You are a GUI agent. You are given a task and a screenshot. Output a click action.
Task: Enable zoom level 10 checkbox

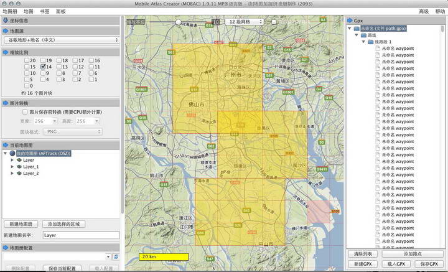click(27, 73)
